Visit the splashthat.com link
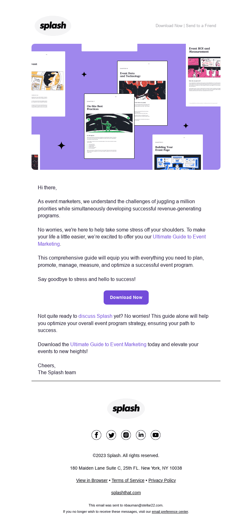This screenshot has width=252, height=532. click(126, 493)
